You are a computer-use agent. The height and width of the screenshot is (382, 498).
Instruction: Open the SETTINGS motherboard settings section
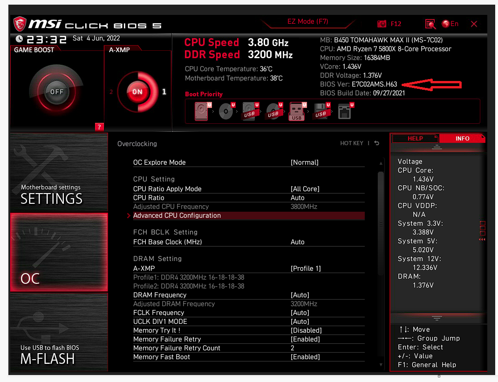click(x=59, y=173)
